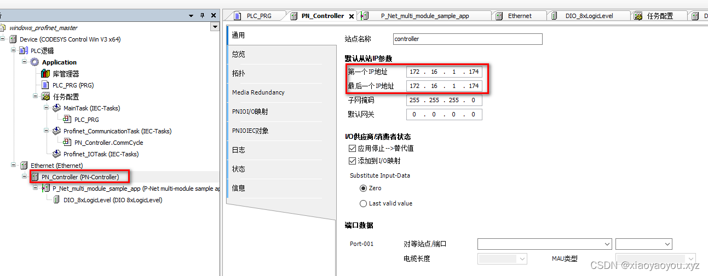708x276 pixels.
Task: Open the 总览 page
Action: point(281,54)
